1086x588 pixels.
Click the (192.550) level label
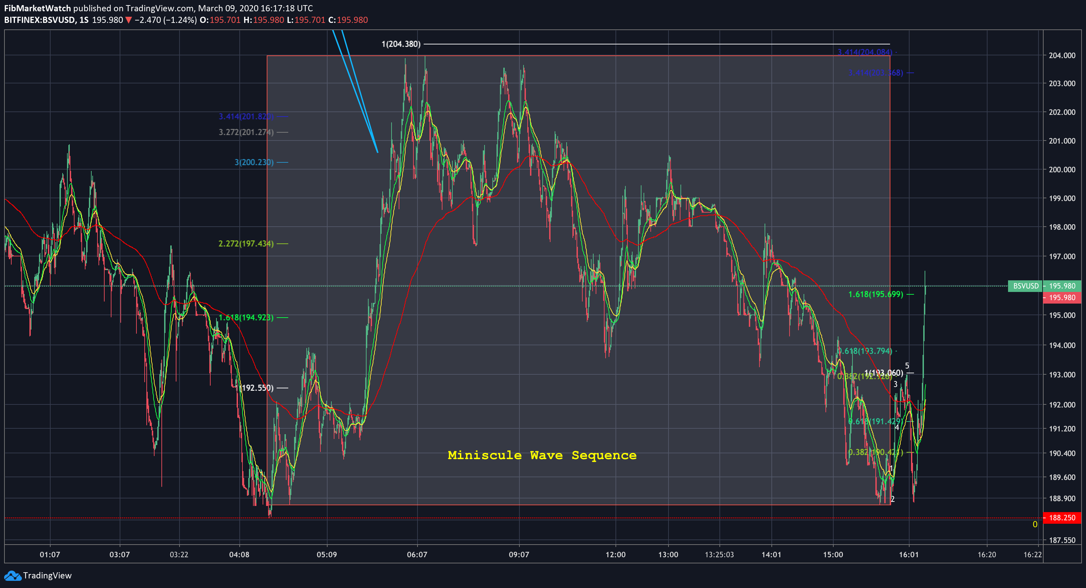coord(256,388)
